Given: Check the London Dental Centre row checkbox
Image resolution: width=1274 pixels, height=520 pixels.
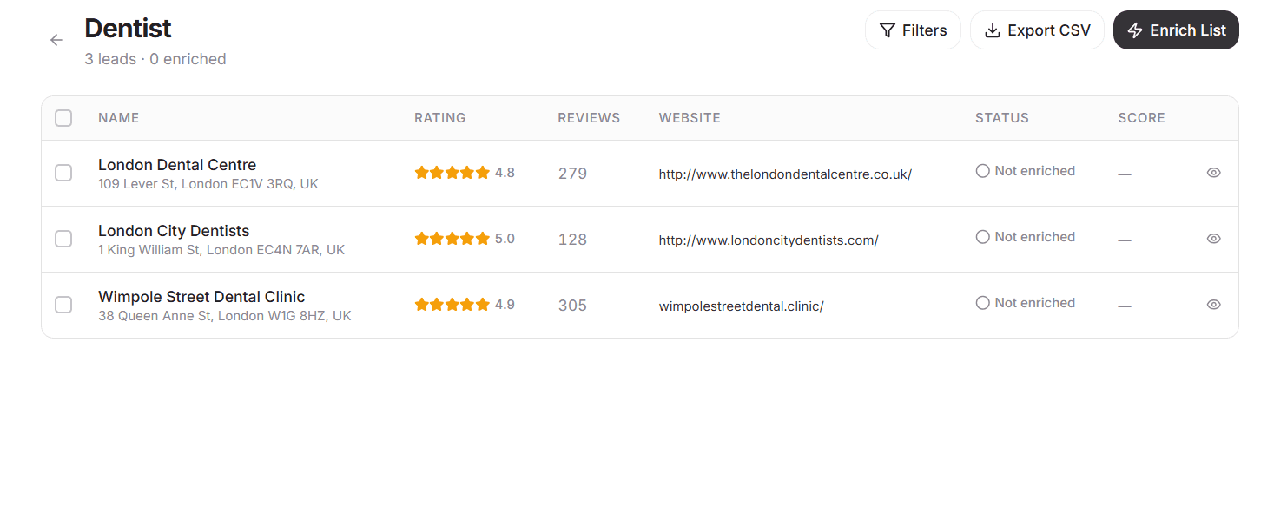Looking at the screenshot, I should [63, 173].
